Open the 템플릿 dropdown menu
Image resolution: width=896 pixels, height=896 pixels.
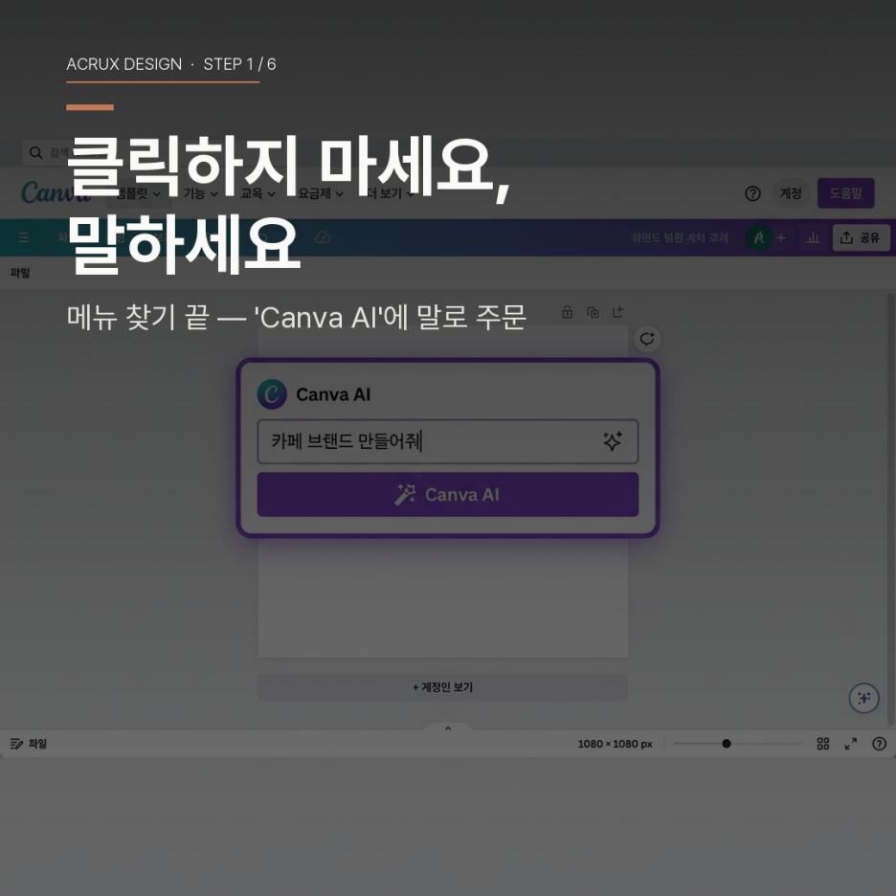(x=138, y=193)
